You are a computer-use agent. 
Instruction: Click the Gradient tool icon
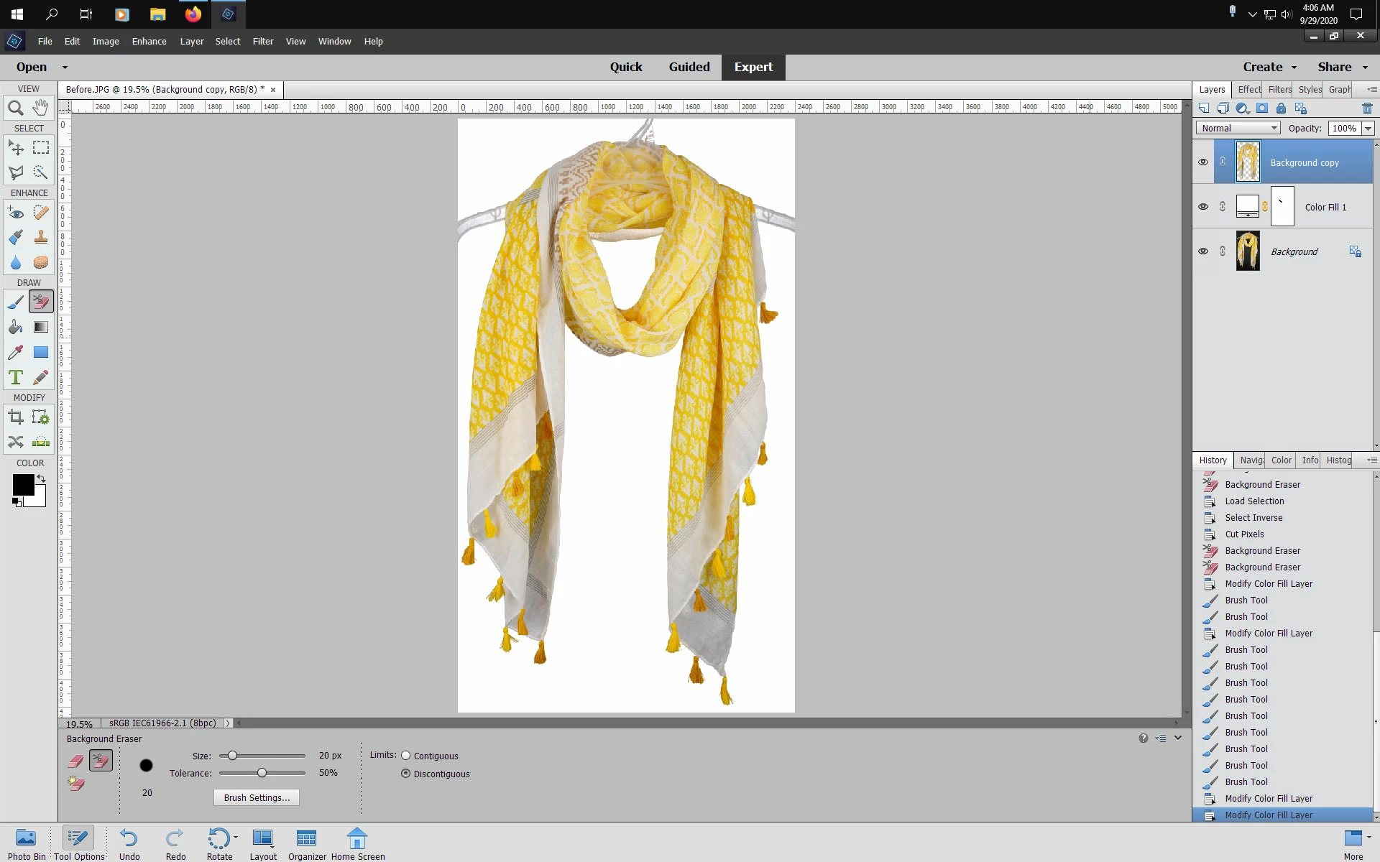coord(41,328)
